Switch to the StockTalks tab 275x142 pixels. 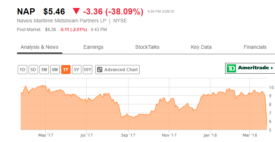coord(147,47)
